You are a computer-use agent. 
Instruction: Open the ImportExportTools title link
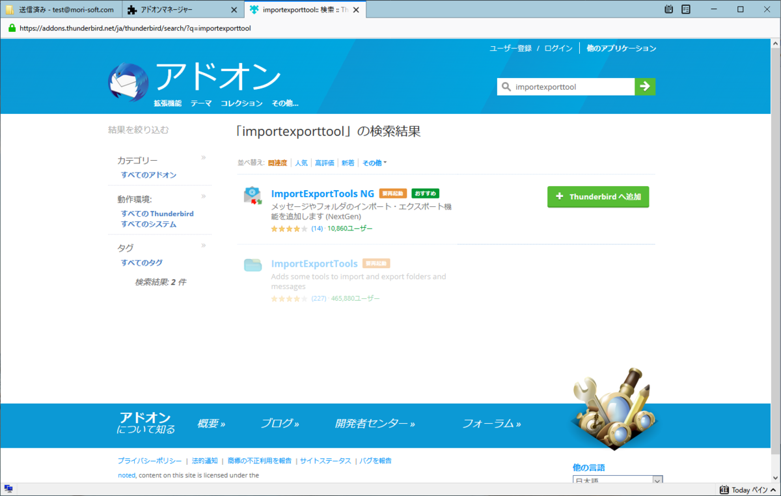(314, 264)
